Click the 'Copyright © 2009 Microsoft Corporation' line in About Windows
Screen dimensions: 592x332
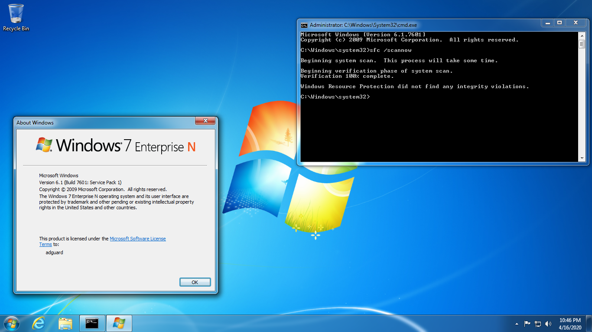[103, 189]
